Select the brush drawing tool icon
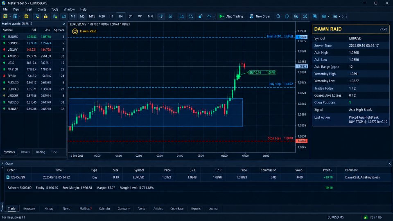 pyautogui.click(x=200, y=16)
